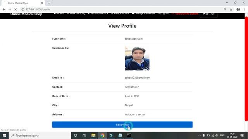248x139 pixels.
Task: Open the clock and date flyout
Action: tap(232, 136)
